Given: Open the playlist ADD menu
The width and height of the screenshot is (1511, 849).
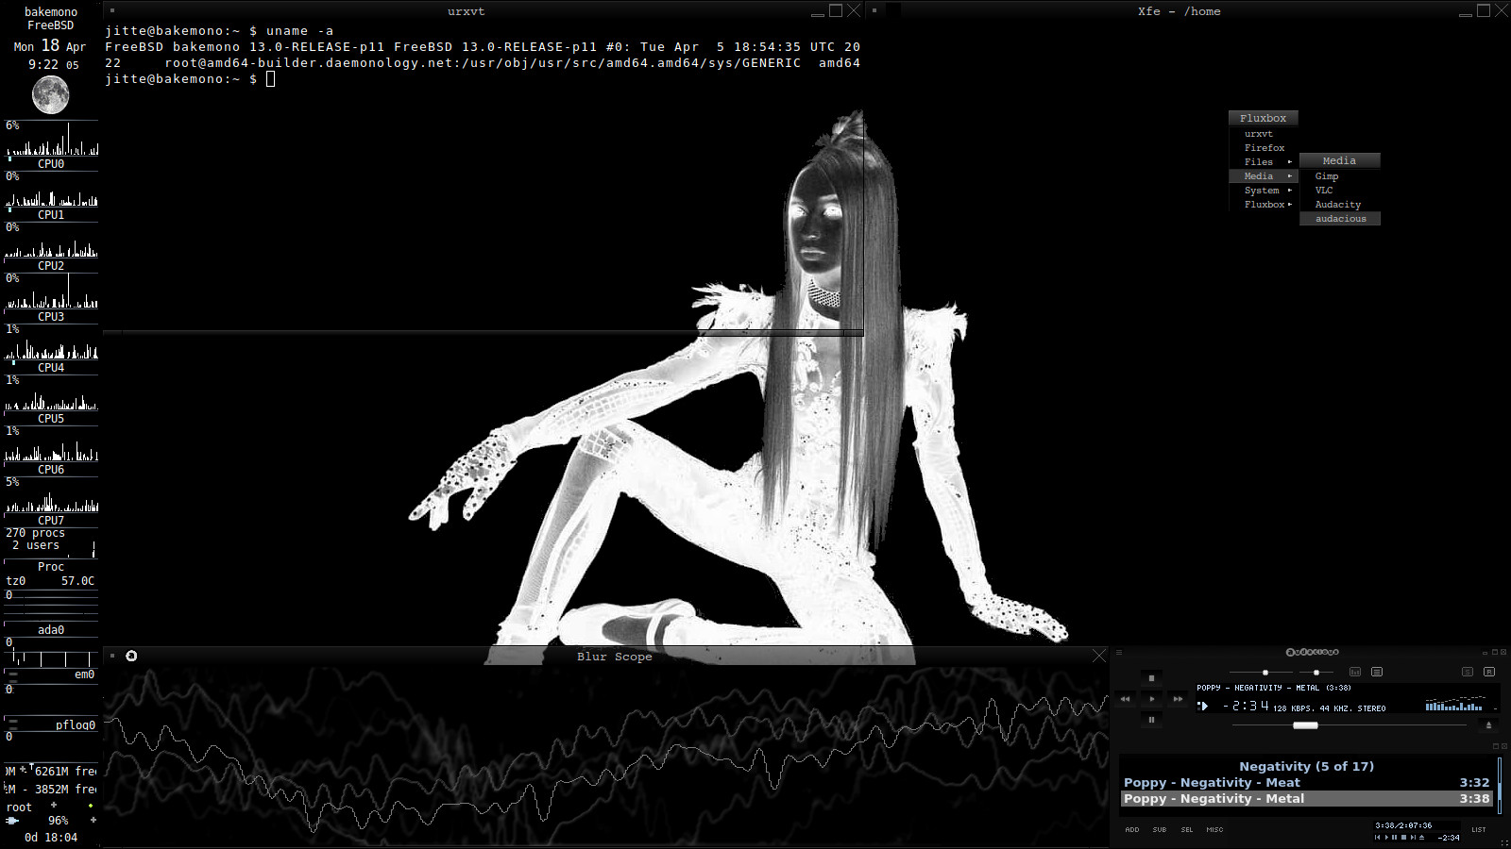Looking at the screenshot, I should pyautogui.click(x=1132, y=830).
